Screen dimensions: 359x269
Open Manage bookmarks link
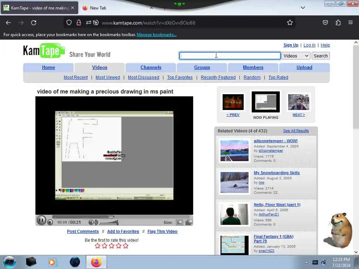[157, 35]
